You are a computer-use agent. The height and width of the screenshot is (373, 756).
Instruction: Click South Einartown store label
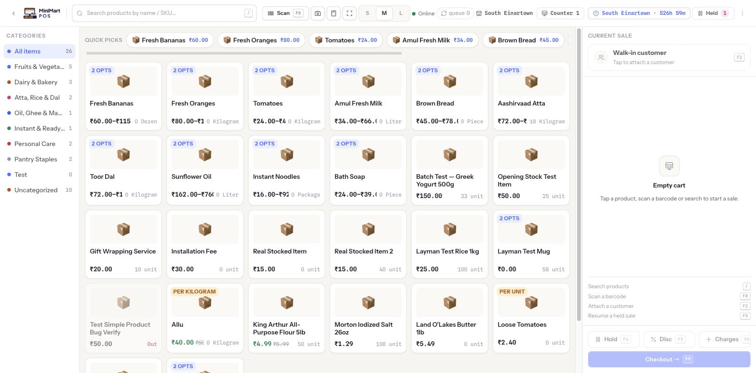pyautogui.click(x=504, y=13)
